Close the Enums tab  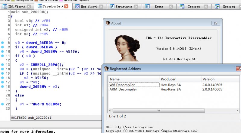click(x=171, y=7)
